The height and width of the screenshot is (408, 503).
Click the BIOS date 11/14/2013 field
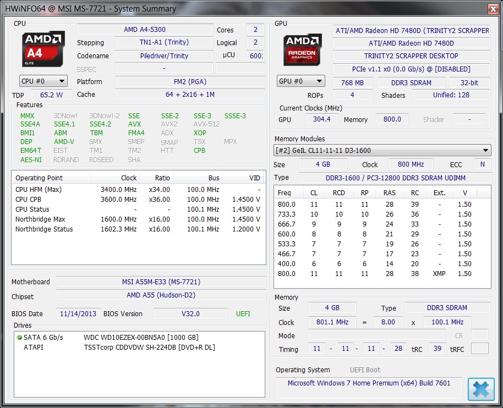[78, 313]
